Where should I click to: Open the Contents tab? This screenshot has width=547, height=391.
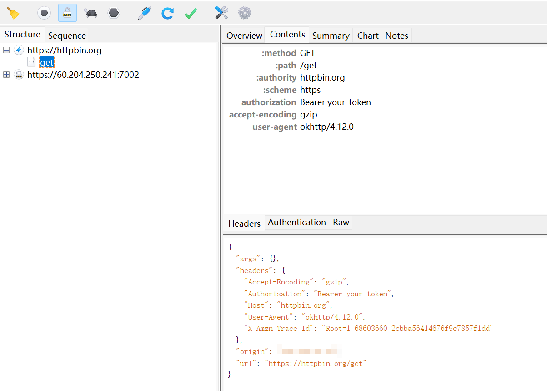point(287,35)
